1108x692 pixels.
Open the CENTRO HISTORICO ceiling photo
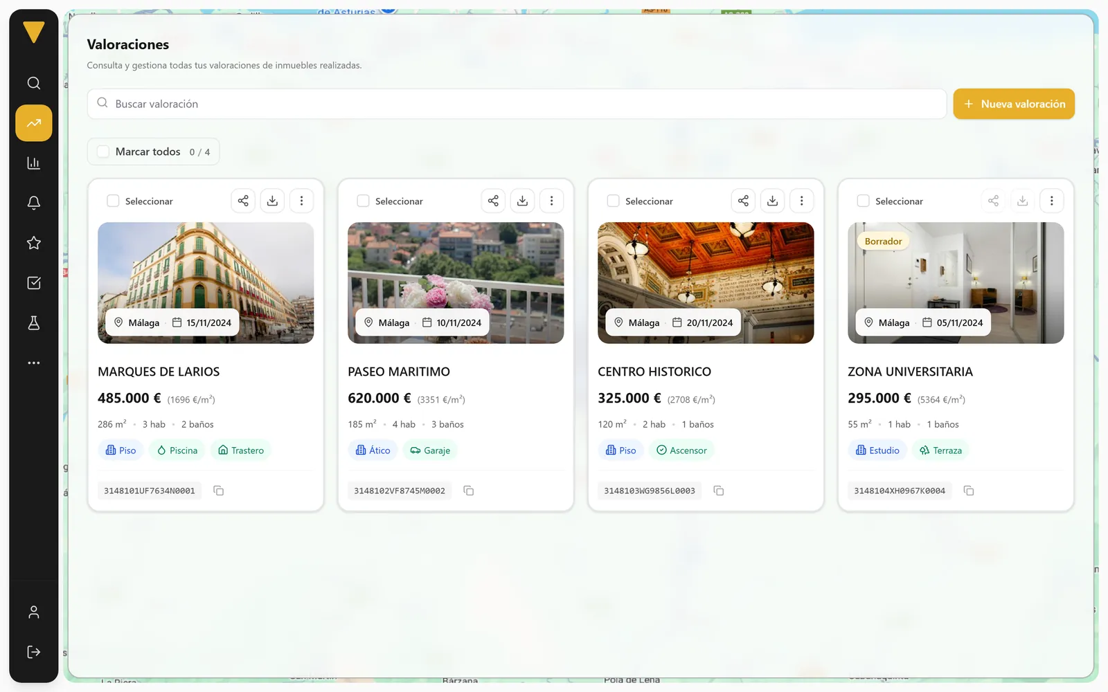click(x=706, y=282)
